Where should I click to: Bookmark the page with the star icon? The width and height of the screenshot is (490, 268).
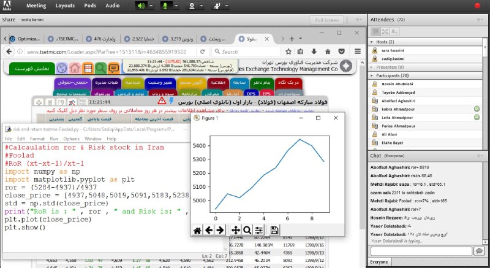pyautogui.click(x=288, y=52)
